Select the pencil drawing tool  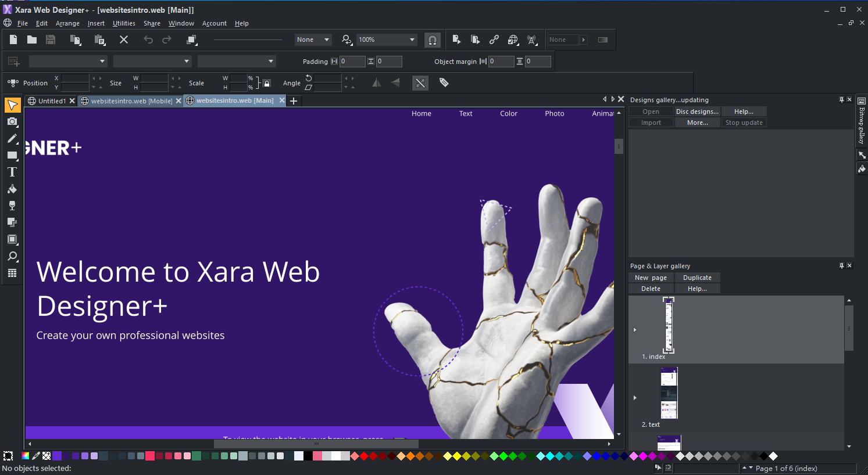12,138
